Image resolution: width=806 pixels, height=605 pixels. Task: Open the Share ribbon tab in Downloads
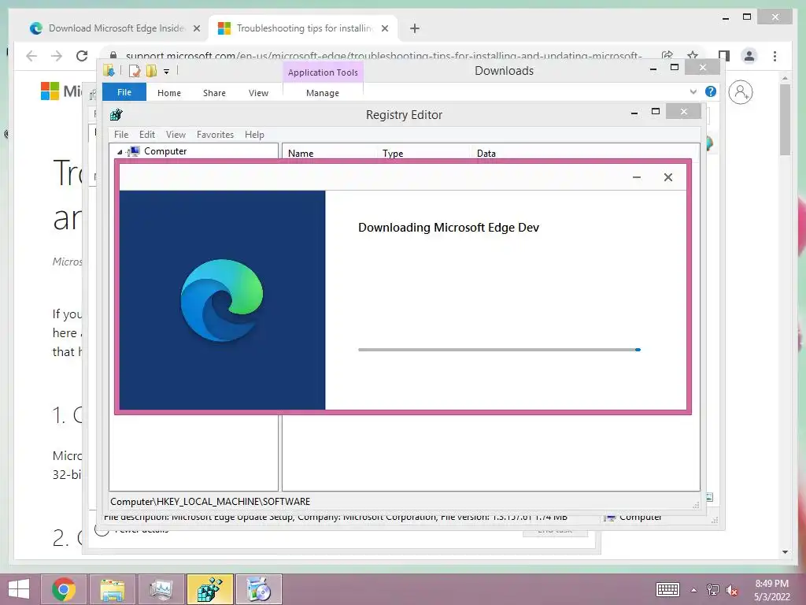(x=214, y=93)
